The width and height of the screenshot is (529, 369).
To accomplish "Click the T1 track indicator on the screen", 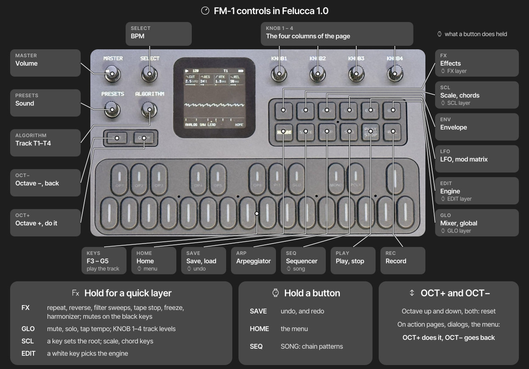I will (225, 70).
